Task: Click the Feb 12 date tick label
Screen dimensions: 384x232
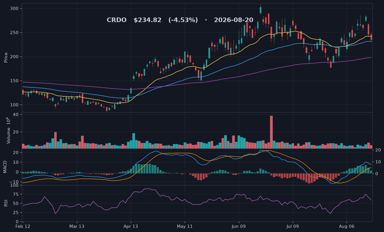Action: click(x=23, y=226)
